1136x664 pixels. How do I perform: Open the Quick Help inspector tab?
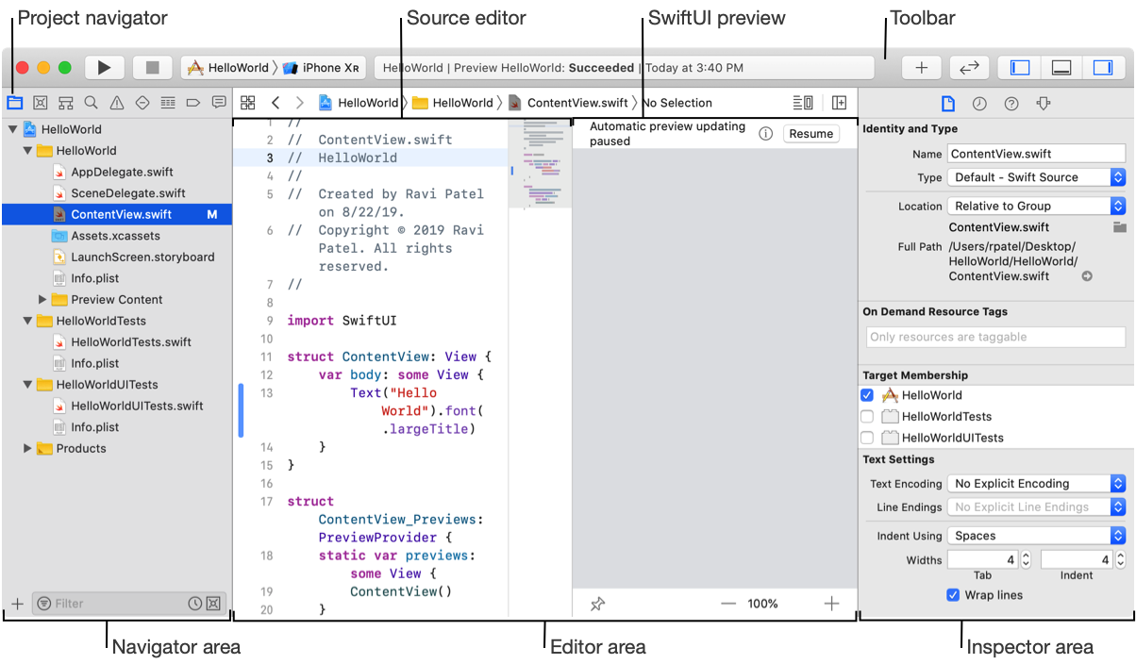(1011, 104)
